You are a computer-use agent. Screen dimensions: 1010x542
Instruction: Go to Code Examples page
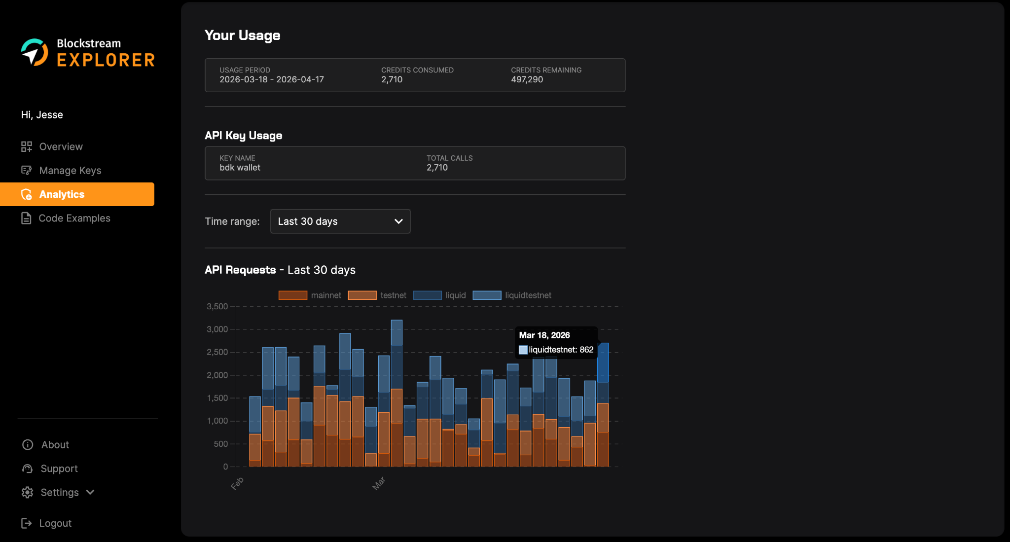click(x=74, y=218)
